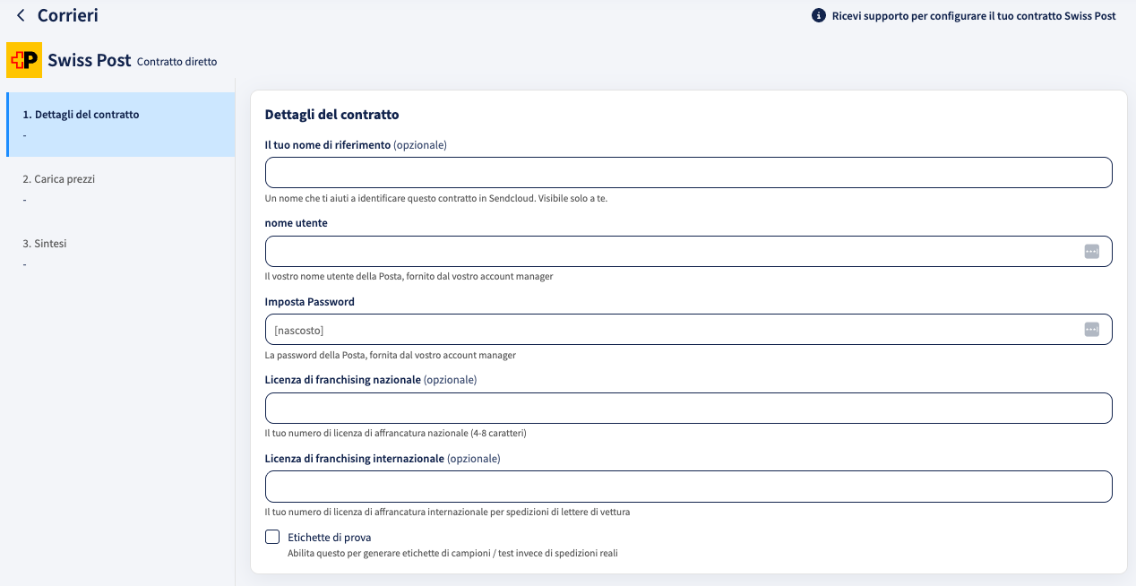Click the Swiss Post carrier name
This screenshot has width=1136, height=586.
click(x=90, y=61)
